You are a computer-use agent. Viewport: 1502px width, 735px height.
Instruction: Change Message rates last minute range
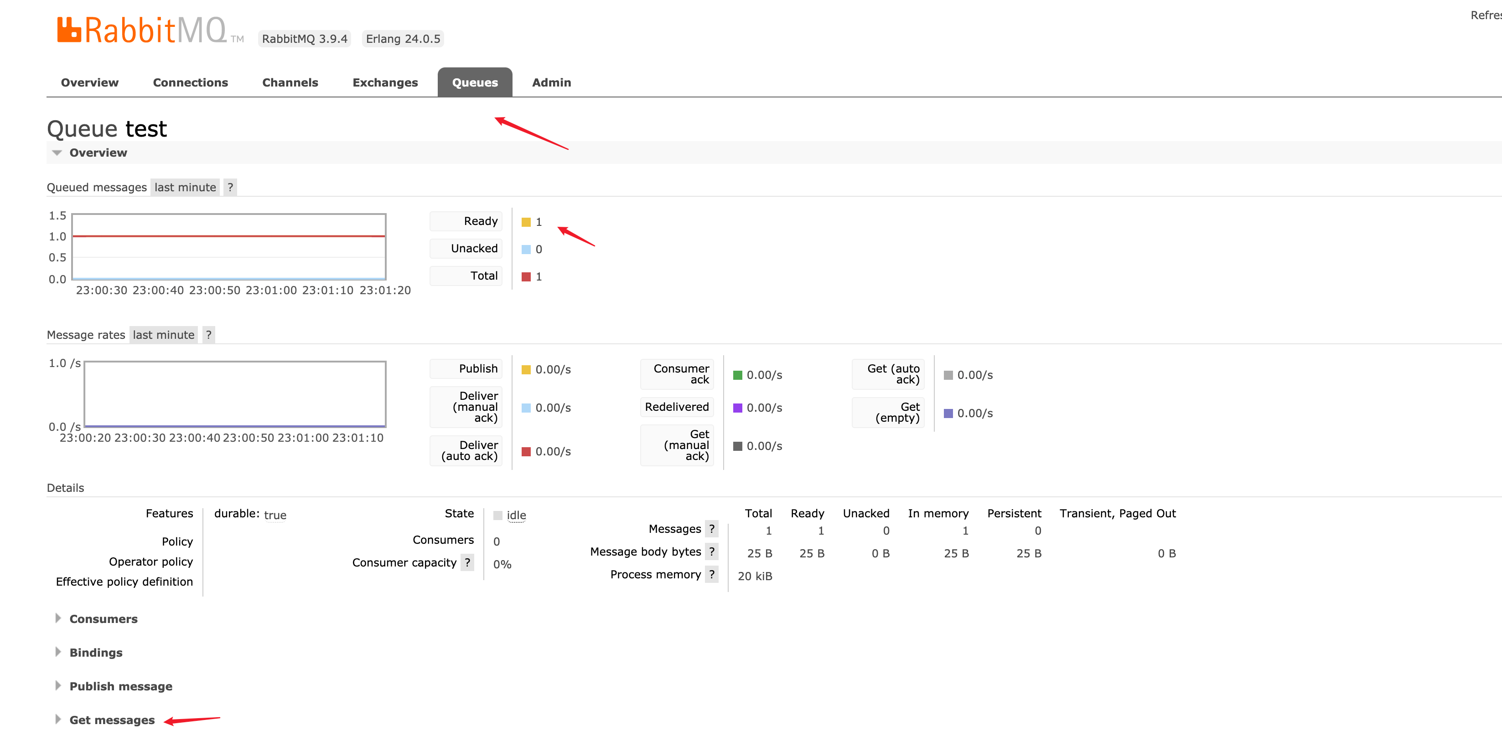coord(163,335)
